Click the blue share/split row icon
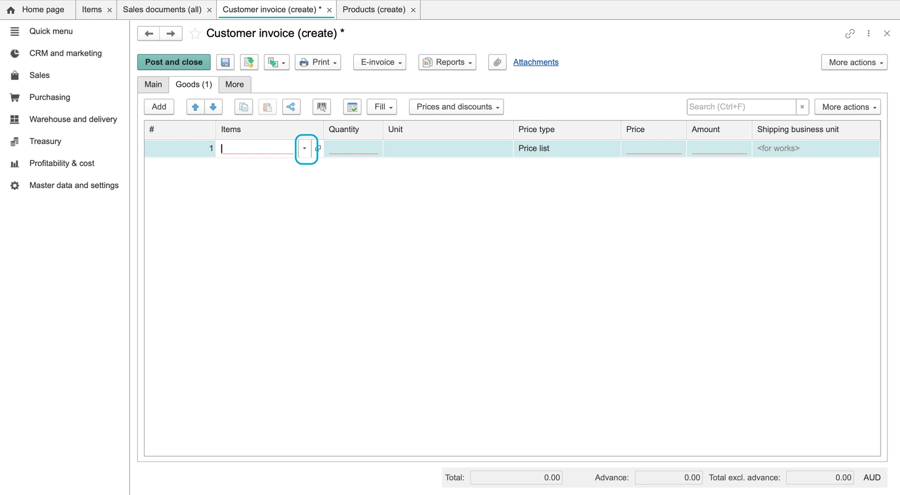Image resolution: width=900 pixels, height=495 pixels. 291,107
